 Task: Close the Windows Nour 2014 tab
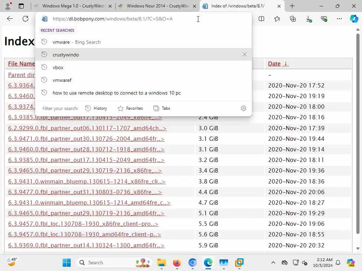tap(195, 6)
